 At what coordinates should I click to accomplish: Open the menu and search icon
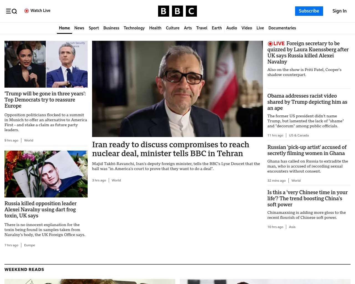pos(11,11)
